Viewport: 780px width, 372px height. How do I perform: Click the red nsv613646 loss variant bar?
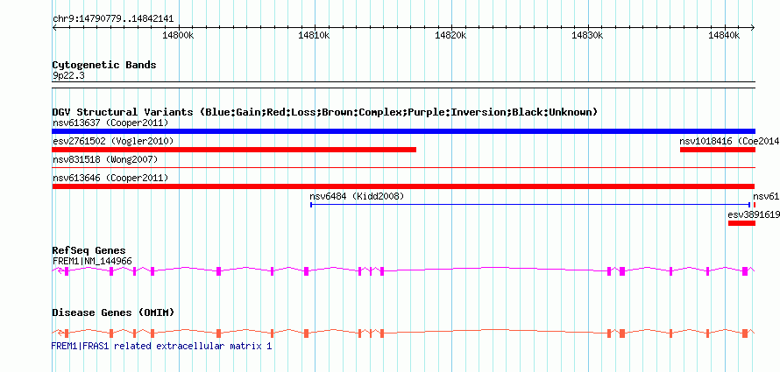[403, 186]
